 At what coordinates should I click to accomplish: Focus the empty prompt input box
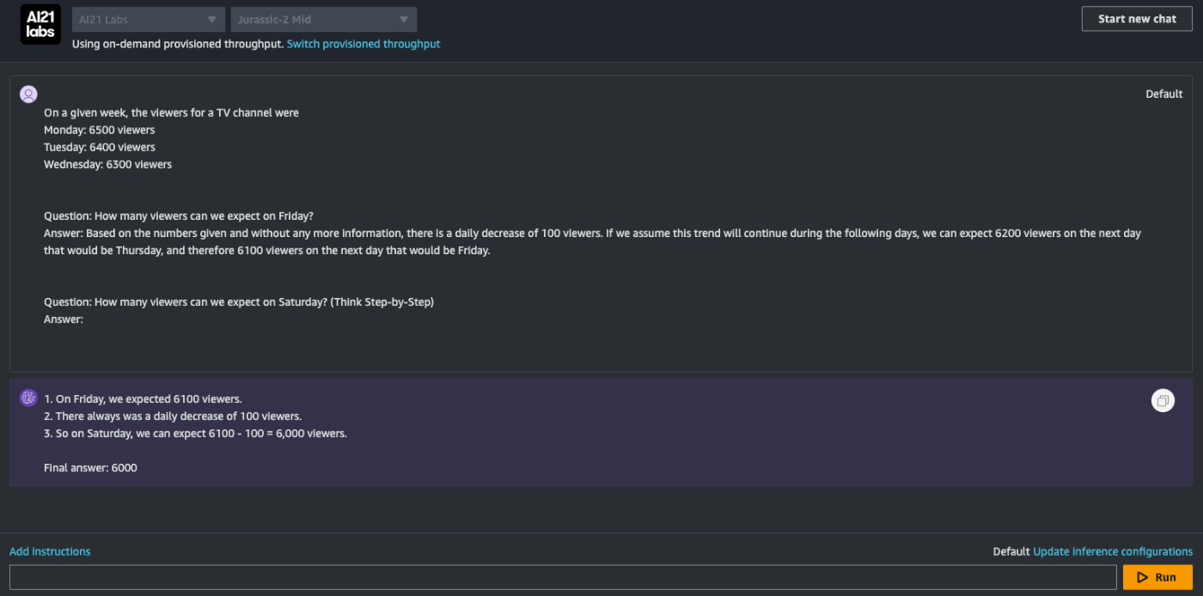(563, 577)
